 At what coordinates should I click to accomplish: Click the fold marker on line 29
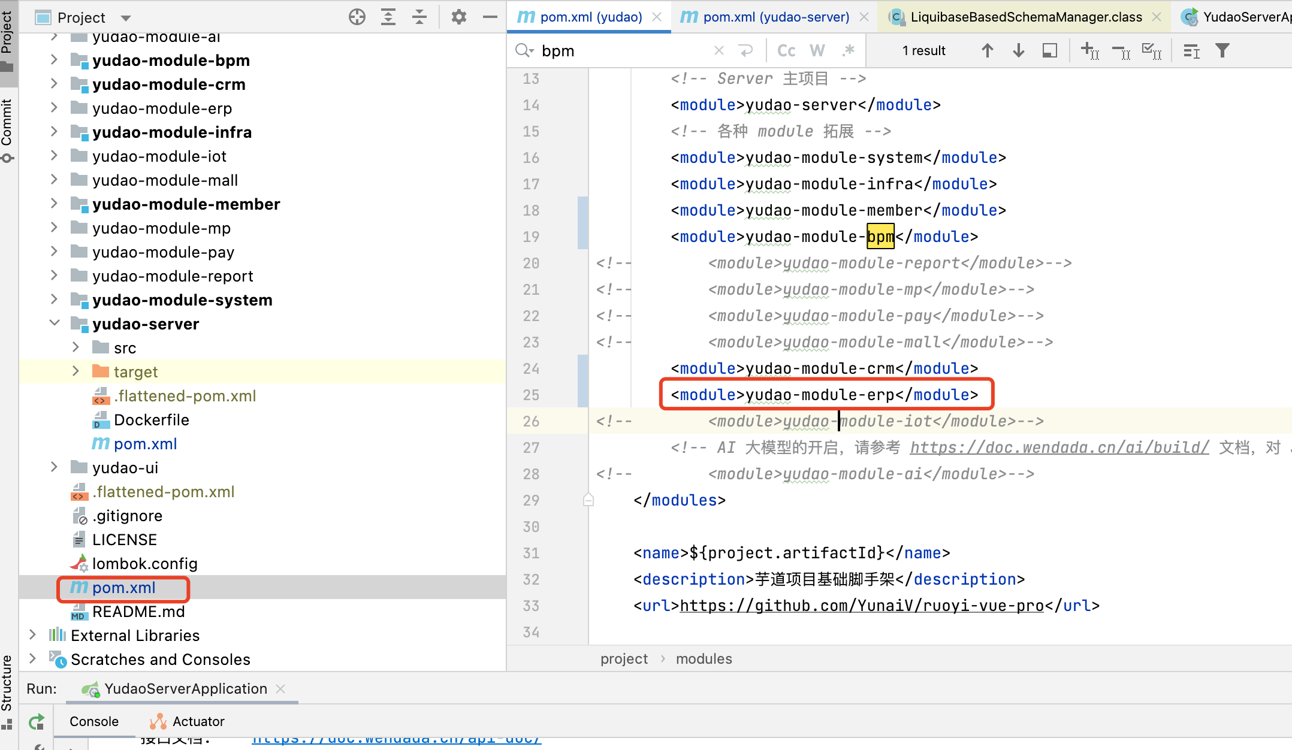point(588,500)
